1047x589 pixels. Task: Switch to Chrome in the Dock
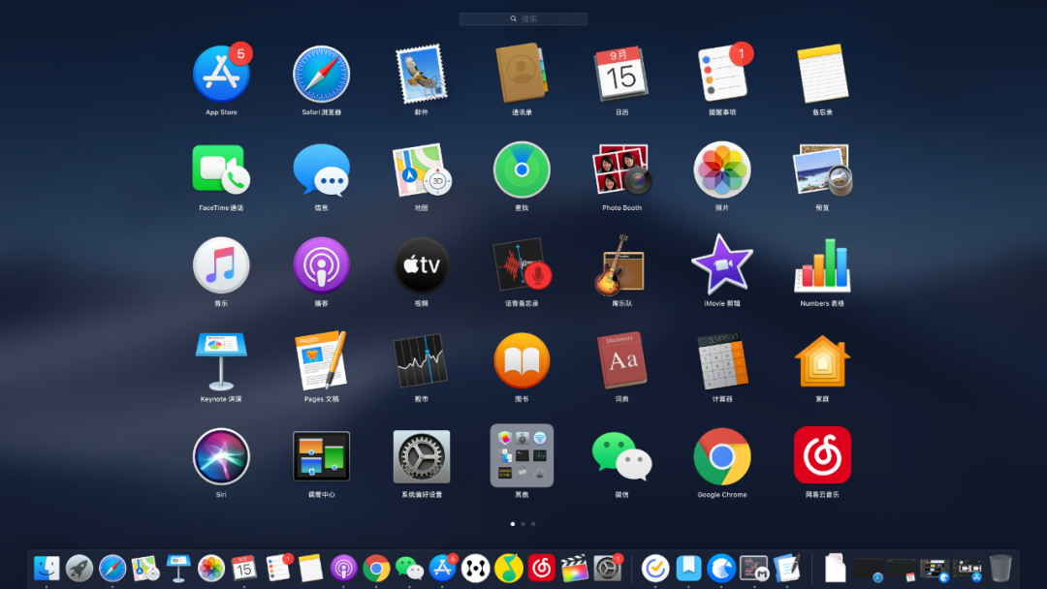pyautogui.click(x=376, y=569)
